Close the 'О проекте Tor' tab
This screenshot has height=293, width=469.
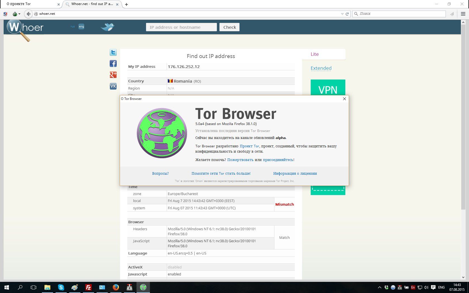click(x=58, y=4)
